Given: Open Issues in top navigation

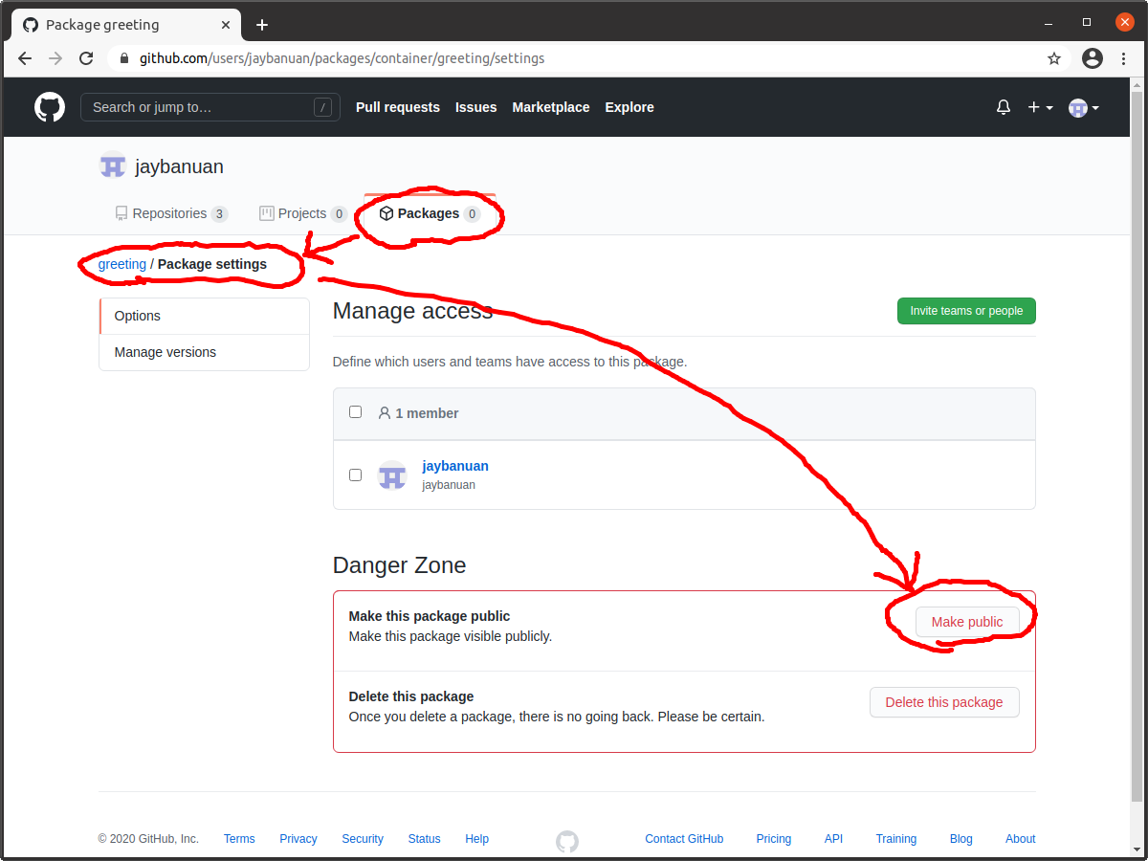Looking at the screenshot, I should pos(476,107).
